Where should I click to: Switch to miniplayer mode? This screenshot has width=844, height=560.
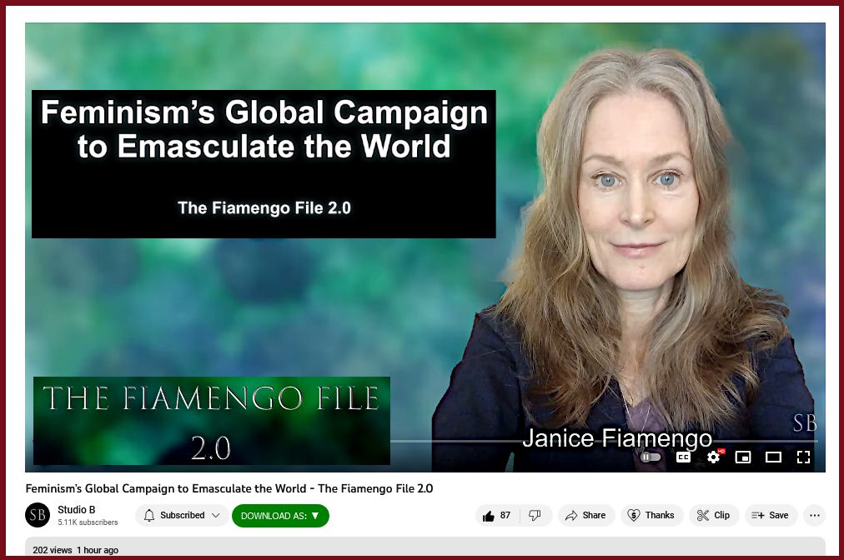point(743,457)
